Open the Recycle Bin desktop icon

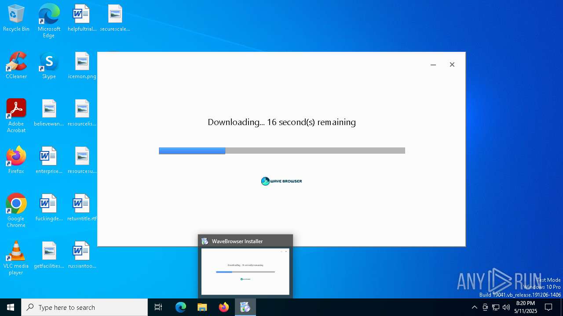(16, 18)
